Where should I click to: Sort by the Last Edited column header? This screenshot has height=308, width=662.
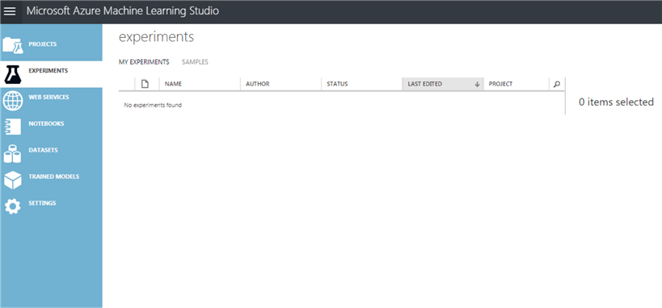click(x=443, y=84)
